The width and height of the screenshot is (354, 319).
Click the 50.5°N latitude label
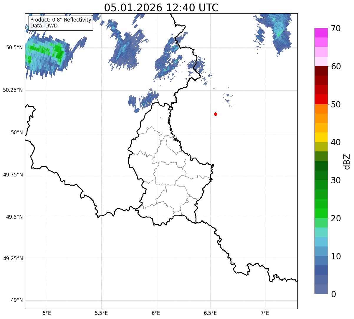14,48
